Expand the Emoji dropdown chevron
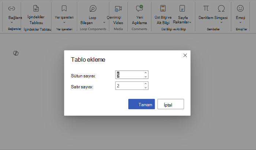Screen dimensions: 256x150 click(x=240, y=22)
